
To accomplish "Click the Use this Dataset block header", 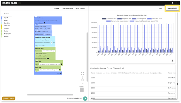I will coord(39,18).
